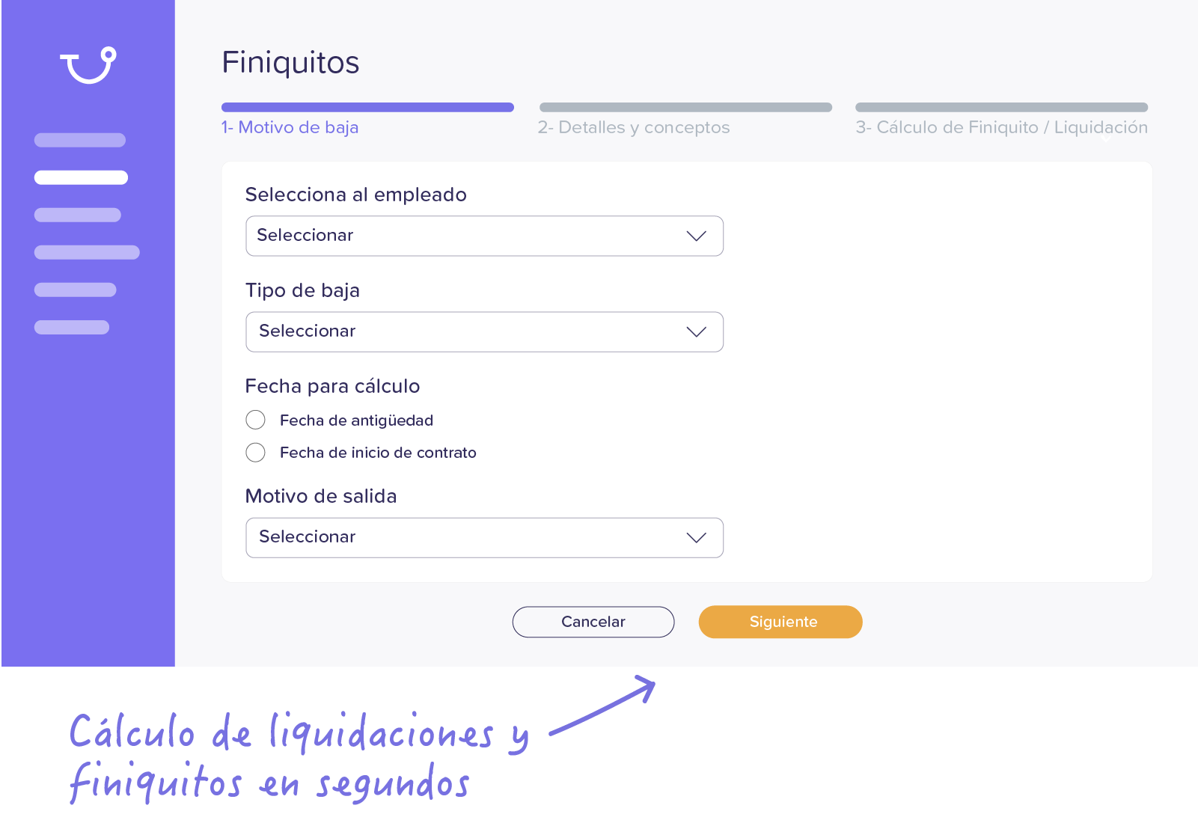
Task: Switch to the 2- Detalles y conceptos step
Action: coord(633,127)
